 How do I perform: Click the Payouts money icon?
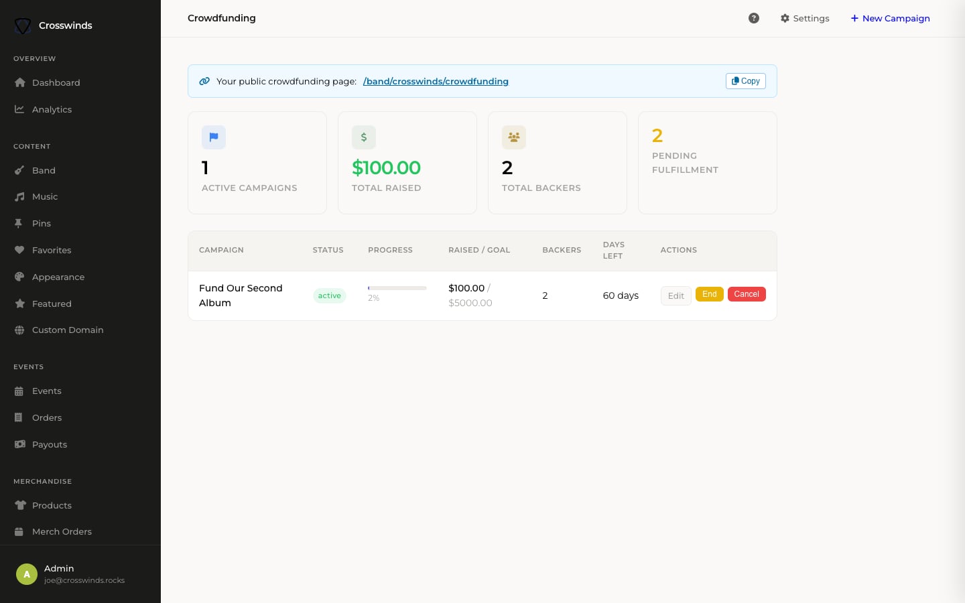coord(20,444)
